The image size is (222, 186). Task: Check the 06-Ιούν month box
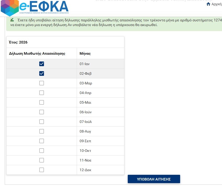(x=42, y=112)
